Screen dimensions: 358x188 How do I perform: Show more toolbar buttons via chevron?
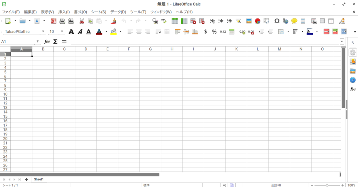pos(355,32)
